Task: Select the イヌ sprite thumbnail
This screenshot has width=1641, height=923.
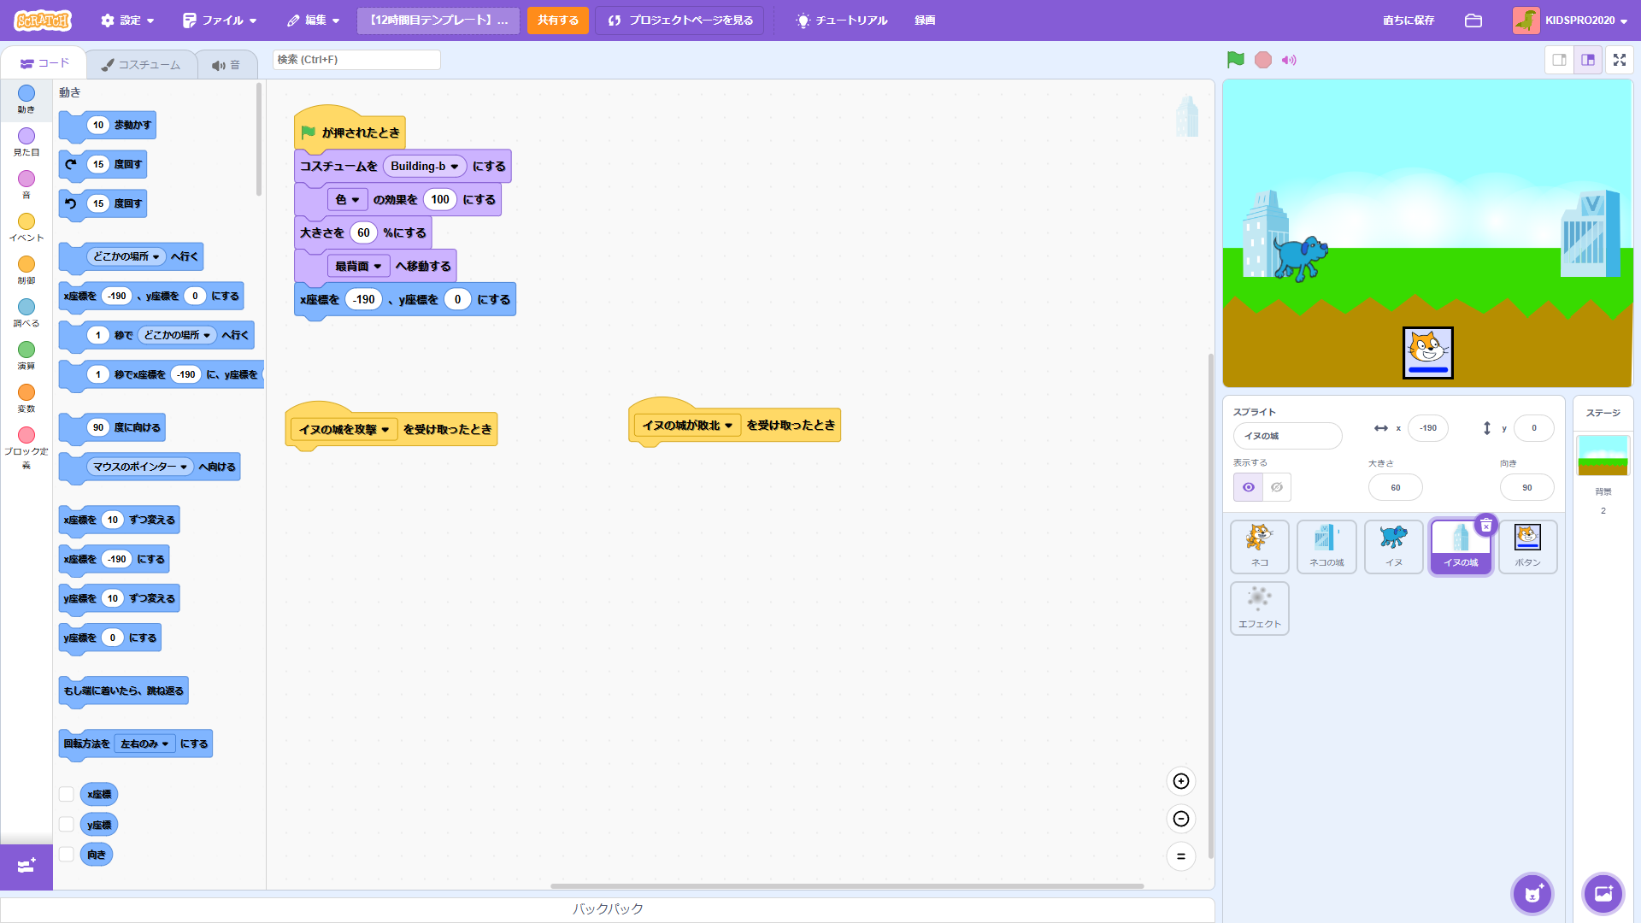Action: 1393,545
